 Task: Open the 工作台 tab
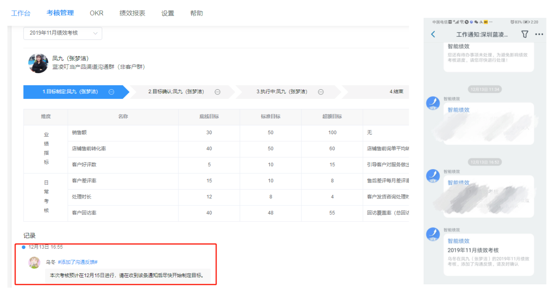pos(21,13)
